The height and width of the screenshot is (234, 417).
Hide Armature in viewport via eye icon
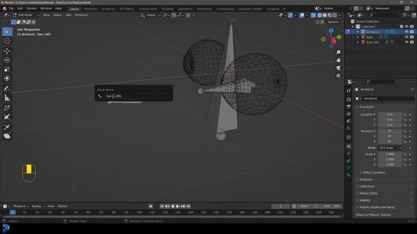[407, 32]
